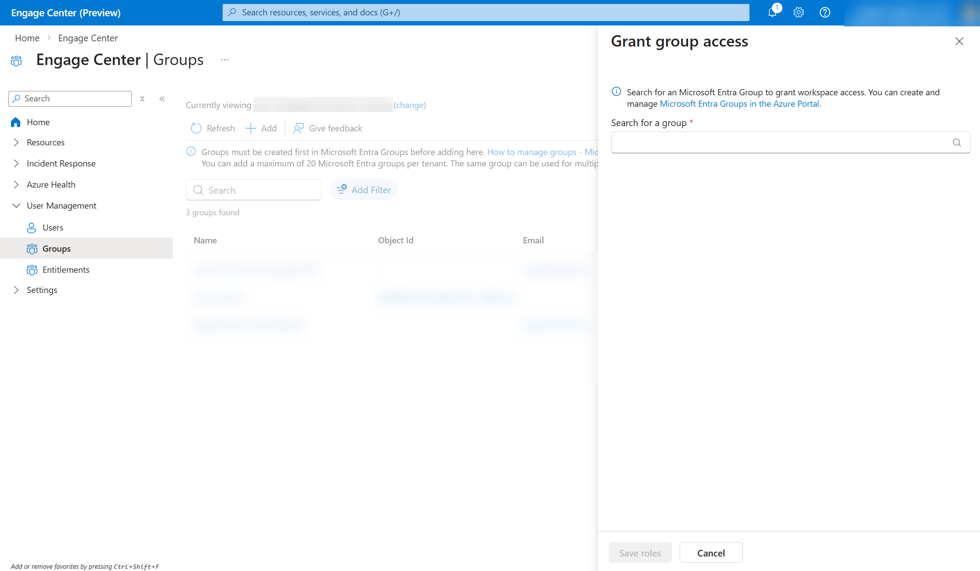Click the Engage Center groups page icon

(x=16, y=61)
